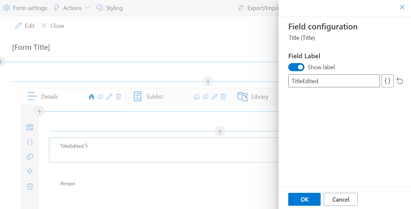This screenshot has height=209, width=411.
Task: Reset the field label with undo icon
Action: (x=400, y=81)
